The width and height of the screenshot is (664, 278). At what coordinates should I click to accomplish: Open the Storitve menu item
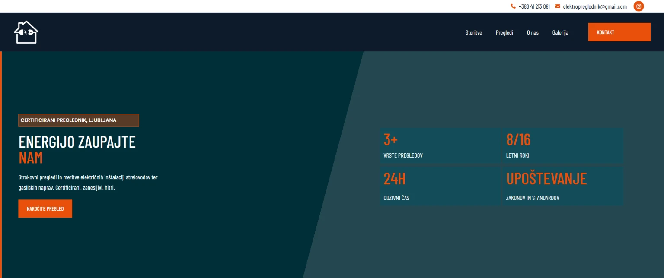tap(473, 32)
